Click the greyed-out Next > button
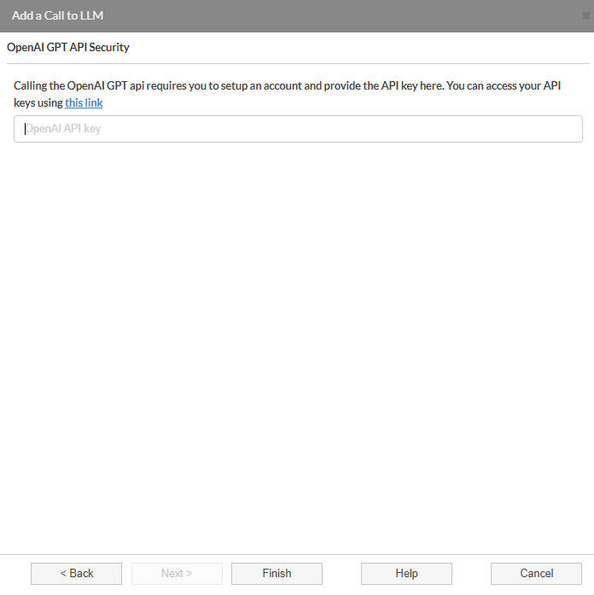 point(177,574)
